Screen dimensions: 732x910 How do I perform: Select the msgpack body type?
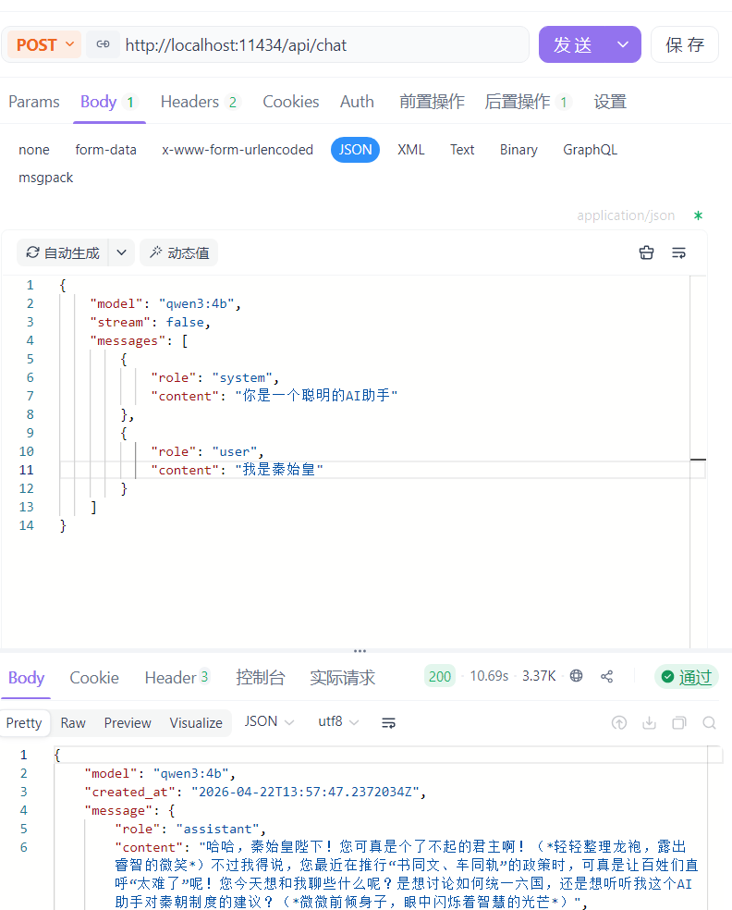[x=46, y=178]
